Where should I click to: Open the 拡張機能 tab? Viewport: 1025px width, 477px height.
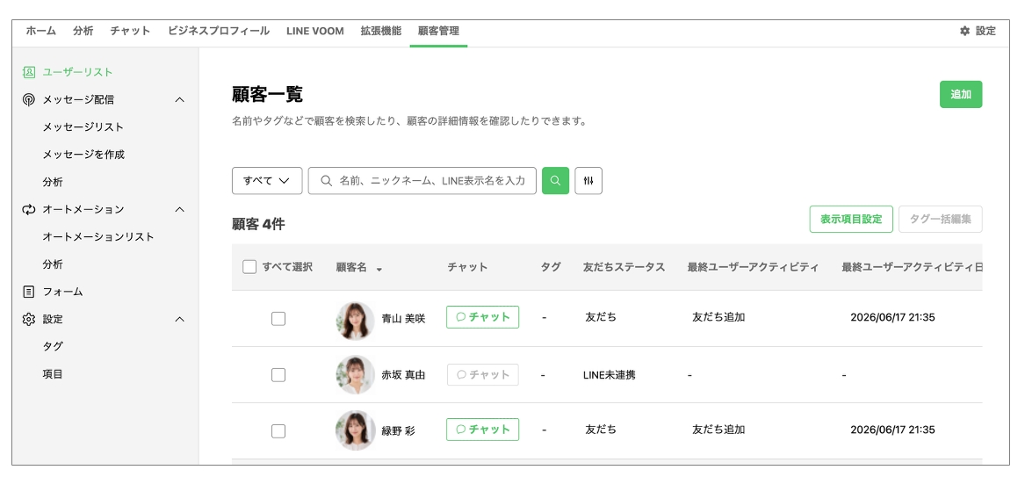(x=381, y=31)
